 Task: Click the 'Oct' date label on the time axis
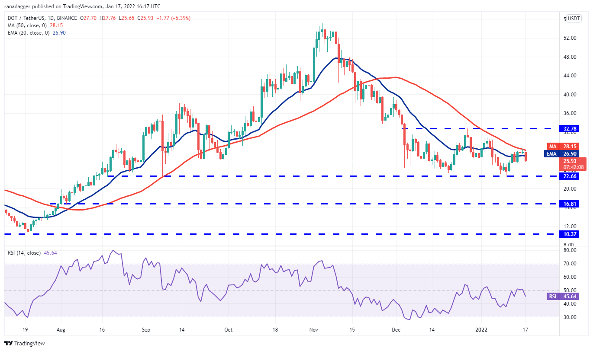[x=229, y=329]
